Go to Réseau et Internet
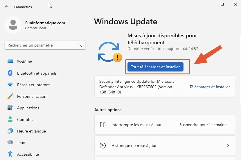 (45, 85)
